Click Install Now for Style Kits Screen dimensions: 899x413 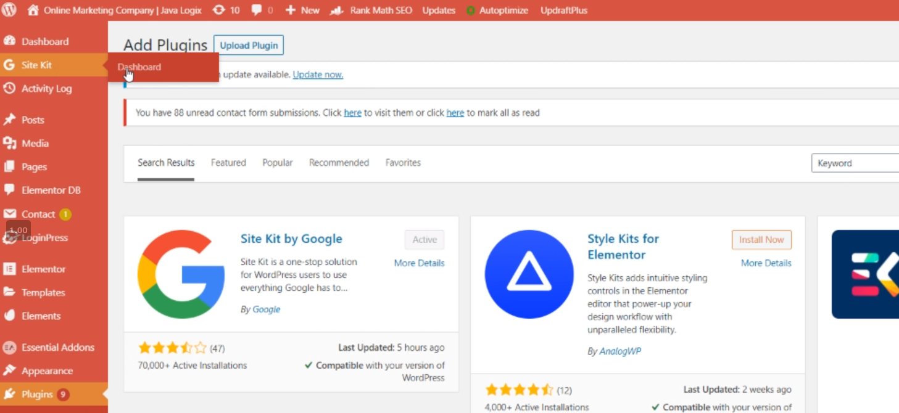tap(761, 240)
